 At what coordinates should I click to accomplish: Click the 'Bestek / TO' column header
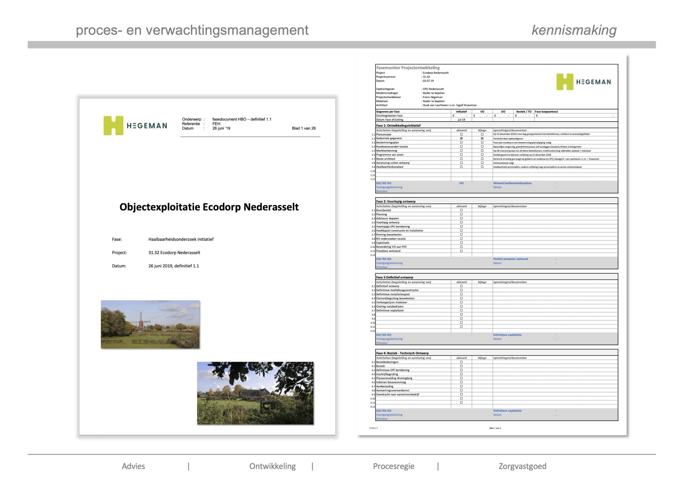pyautogui.click(x=524, y=112)
